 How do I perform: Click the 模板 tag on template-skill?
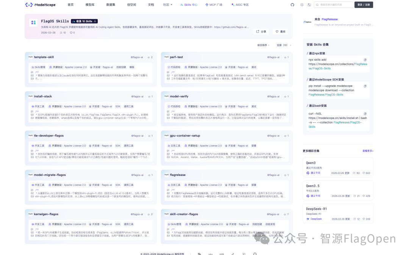pyautogui.click(x=132, y=67)
